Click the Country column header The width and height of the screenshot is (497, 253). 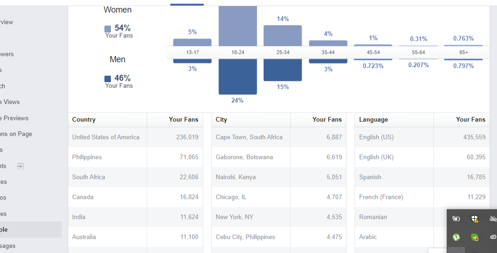click(84, 119)
